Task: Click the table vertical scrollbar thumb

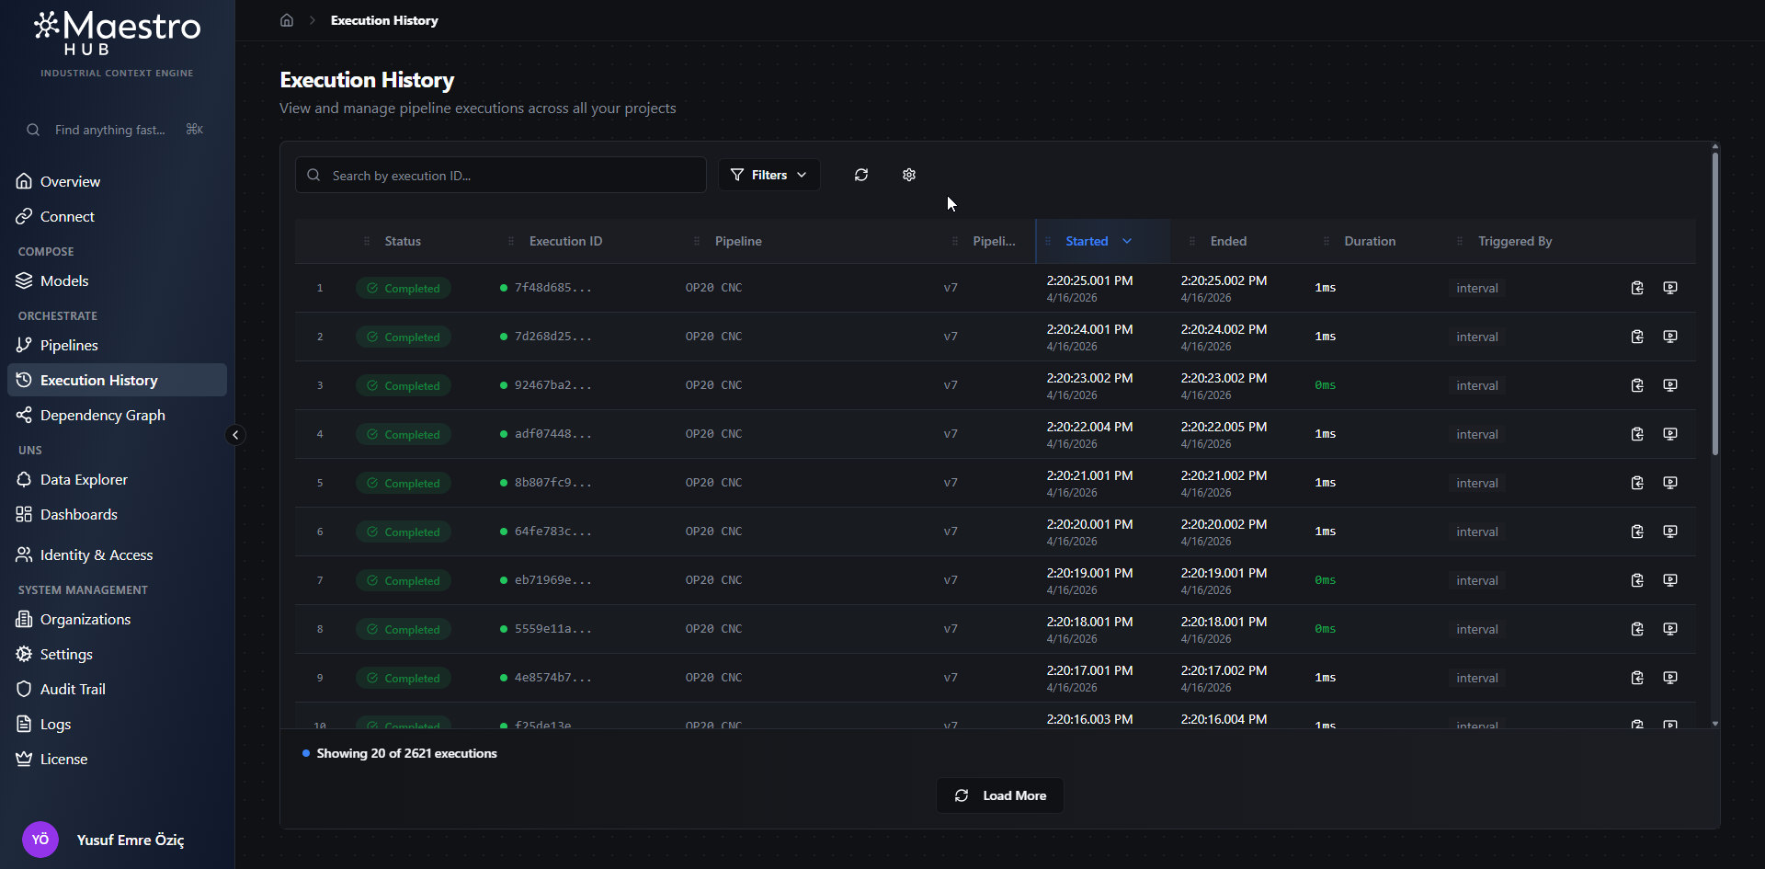Action: [x=1714, y=303]
